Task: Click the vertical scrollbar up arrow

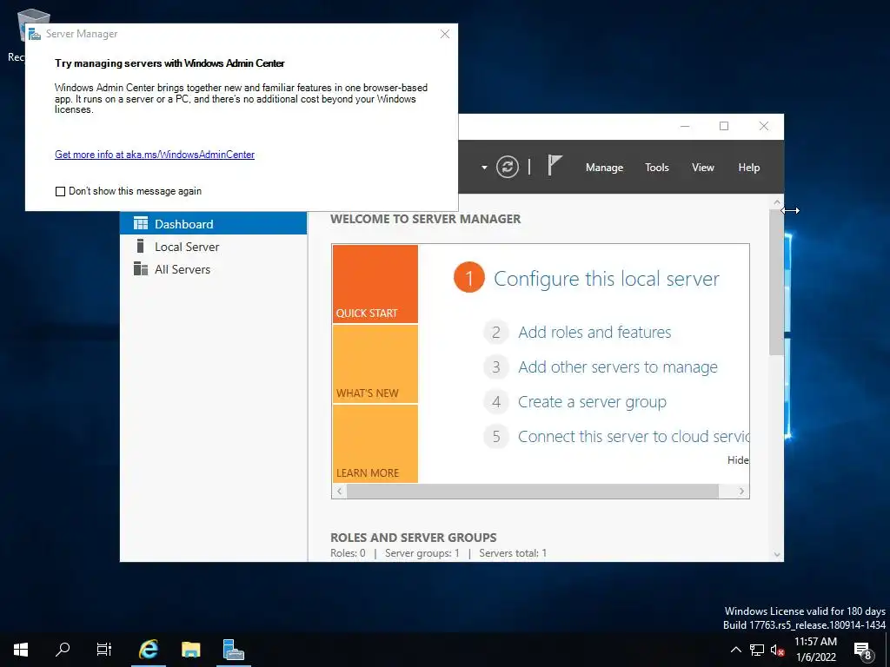Action: (x=776, y=201)
